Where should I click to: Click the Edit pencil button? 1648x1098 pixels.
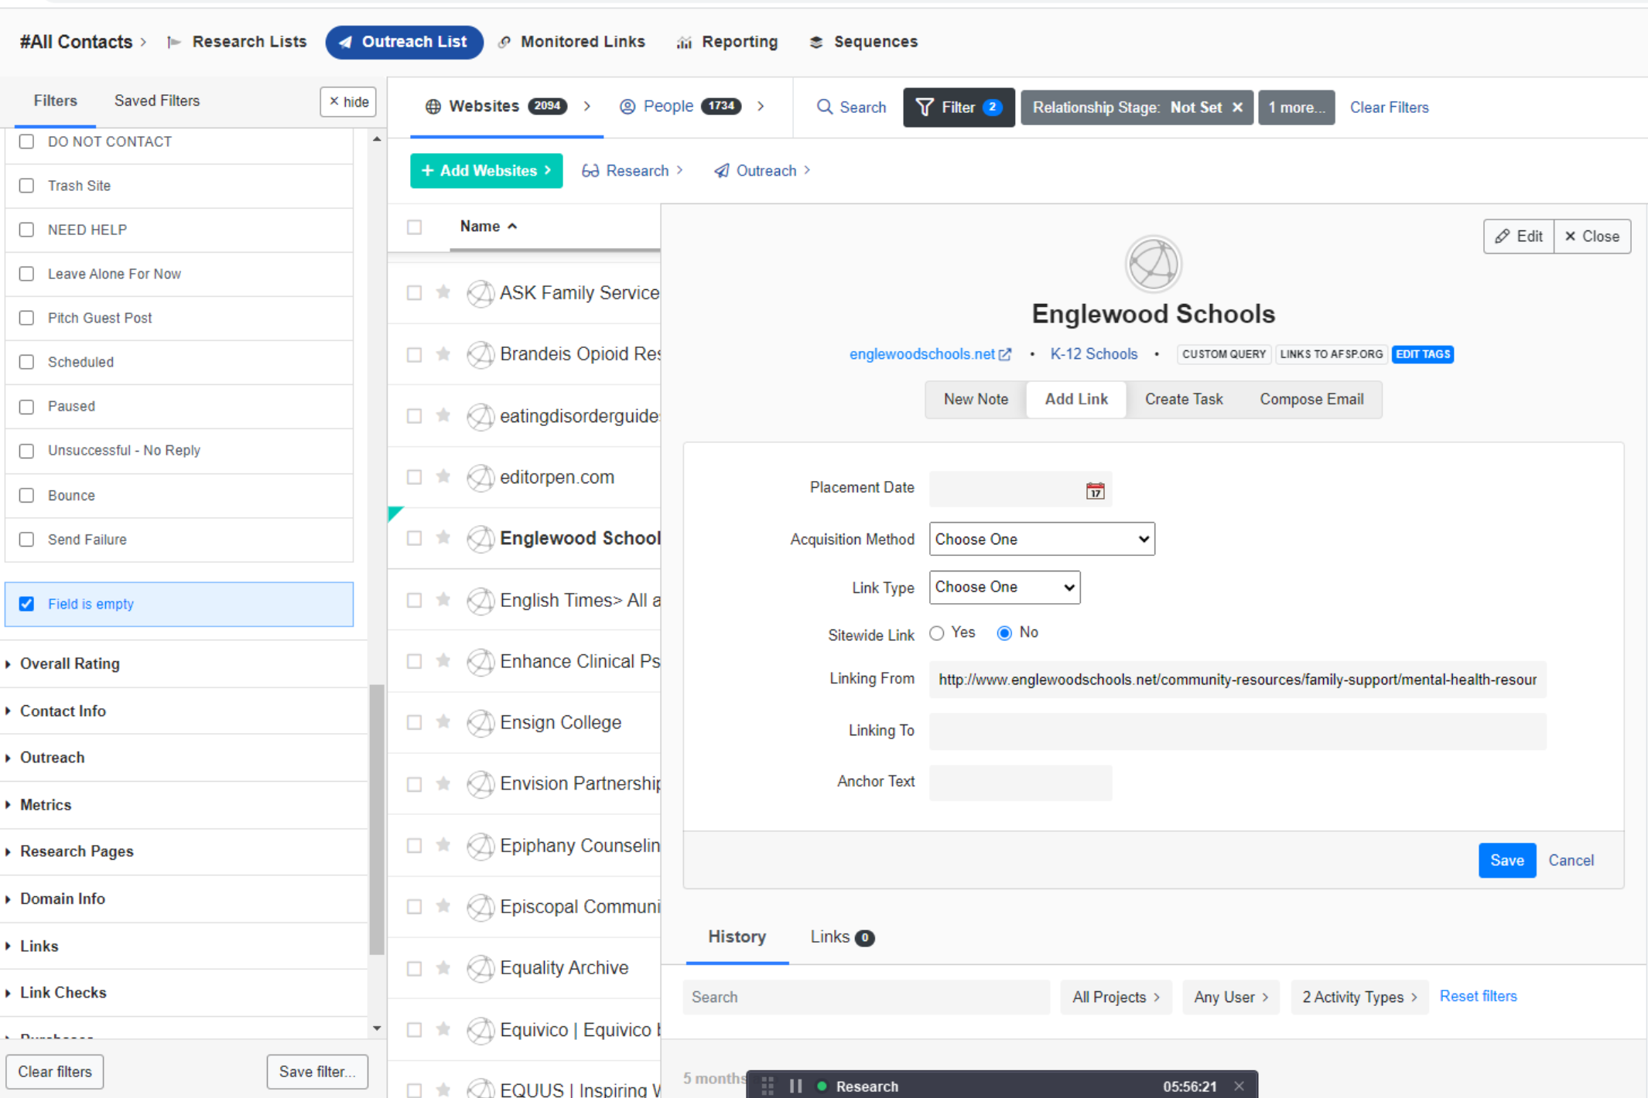click(1518, 237)
